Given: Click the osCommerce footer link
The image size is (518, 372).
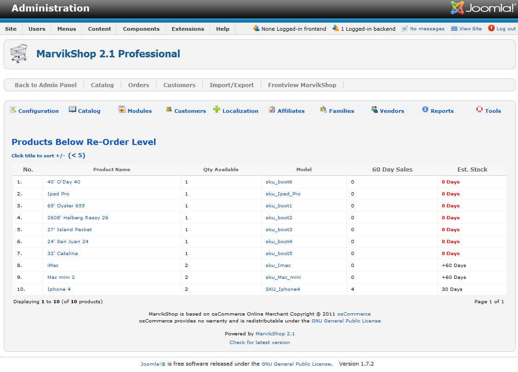Looking at the screenshot, I should click(x=354, y=314).
